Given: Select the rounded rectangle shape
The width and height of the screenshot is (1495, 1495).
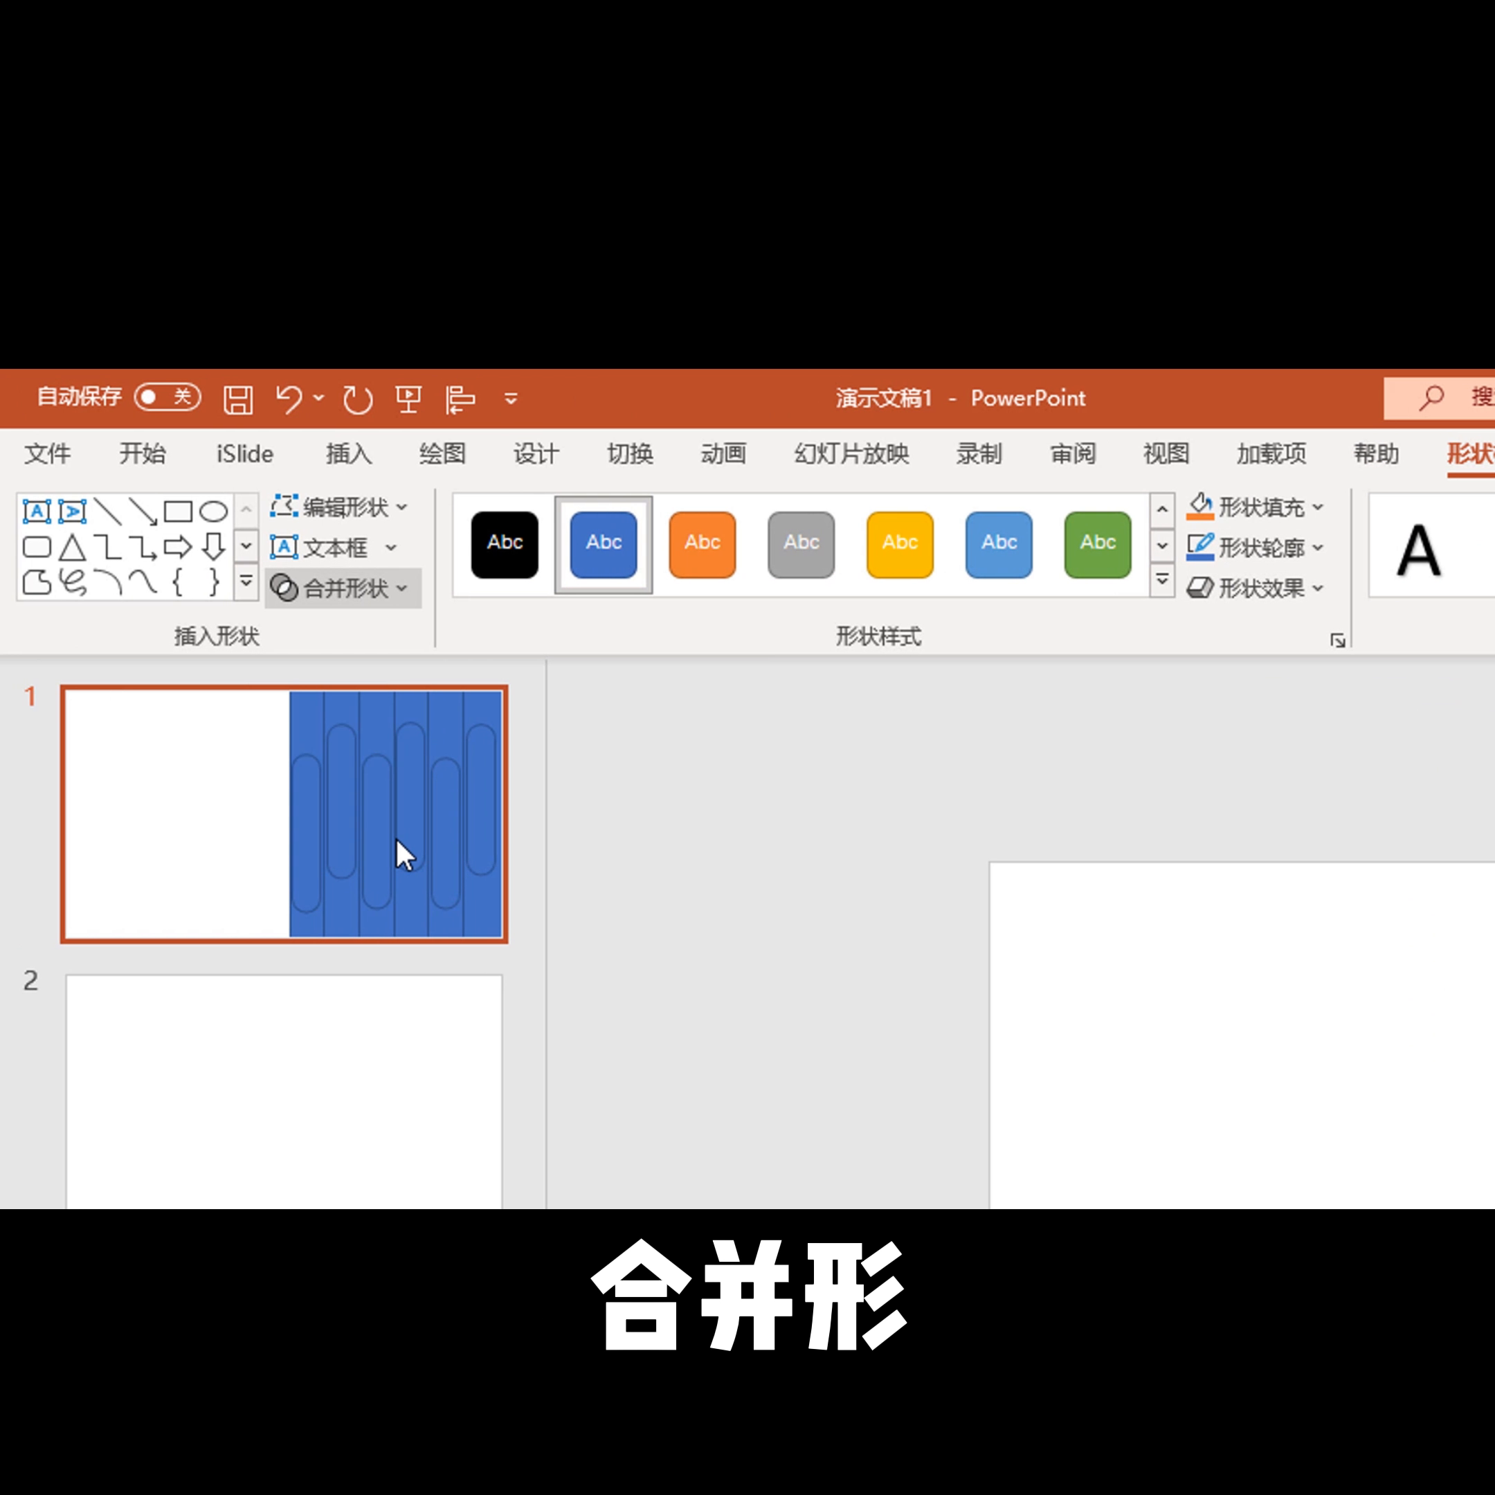Looking at the screenshot, I should click(x=37, y=547).
